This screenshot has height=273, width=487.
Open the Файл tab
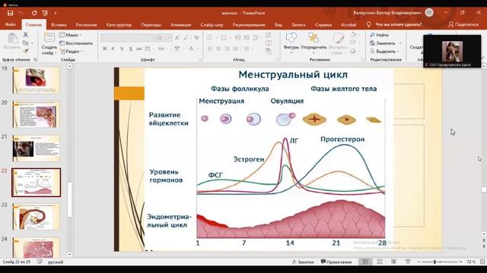[x=10, y=24]
